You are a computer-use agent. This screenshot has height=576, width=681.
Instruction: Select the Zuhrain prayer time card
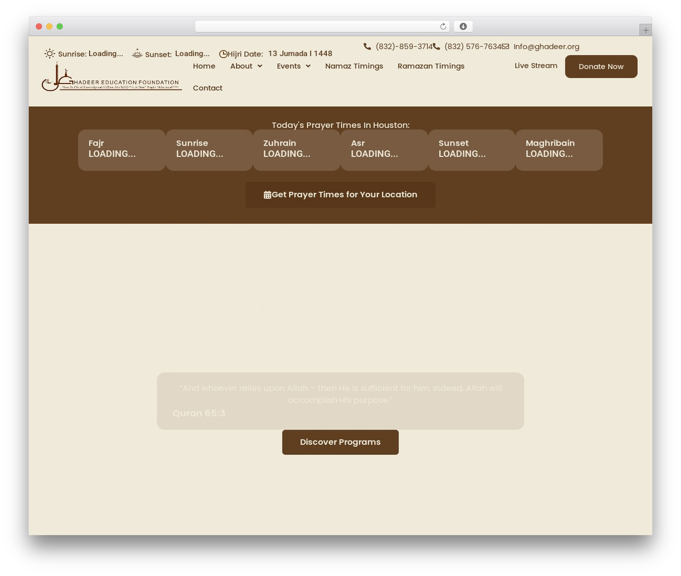click(296, 150)
